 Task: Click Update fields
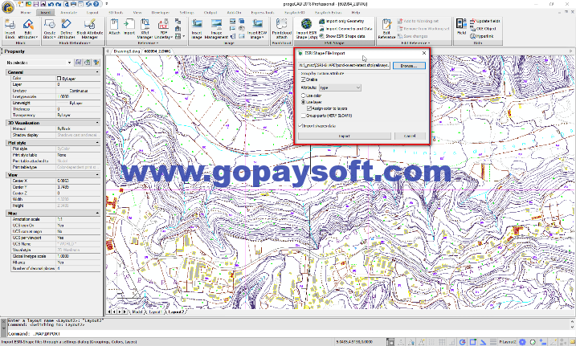coord(485,21)
